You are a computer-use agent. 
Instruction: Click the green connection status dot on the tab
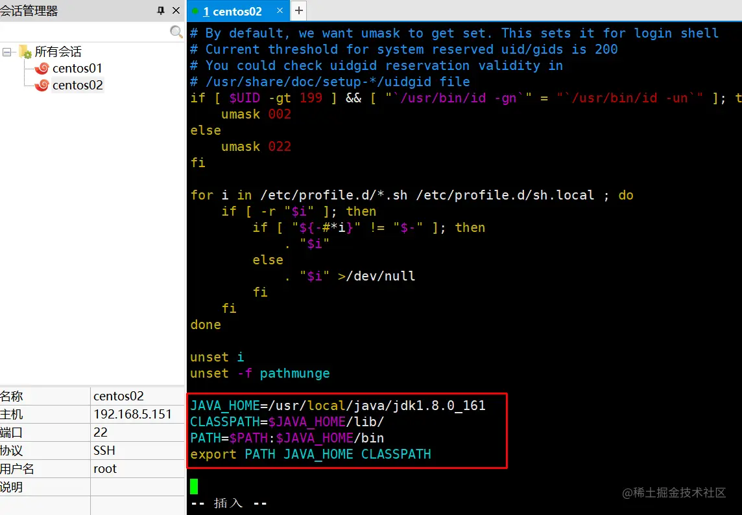195,12
